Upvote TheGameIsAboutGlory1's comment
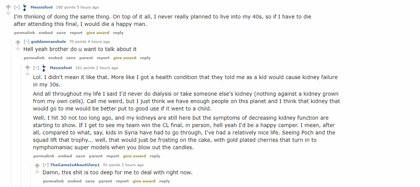The image size is (420, 187). point(37,166)
